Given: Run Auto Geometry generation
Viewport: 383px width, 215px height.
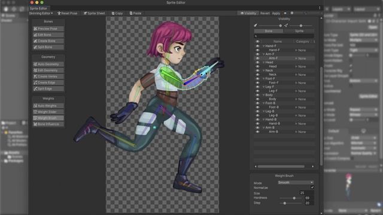Looking at the screenshot, I should [48, 64].
